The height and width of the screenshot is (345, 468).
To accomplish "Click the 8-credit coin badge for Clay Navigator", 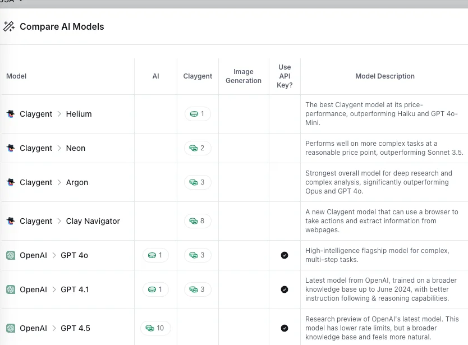I will click(198, 221).
